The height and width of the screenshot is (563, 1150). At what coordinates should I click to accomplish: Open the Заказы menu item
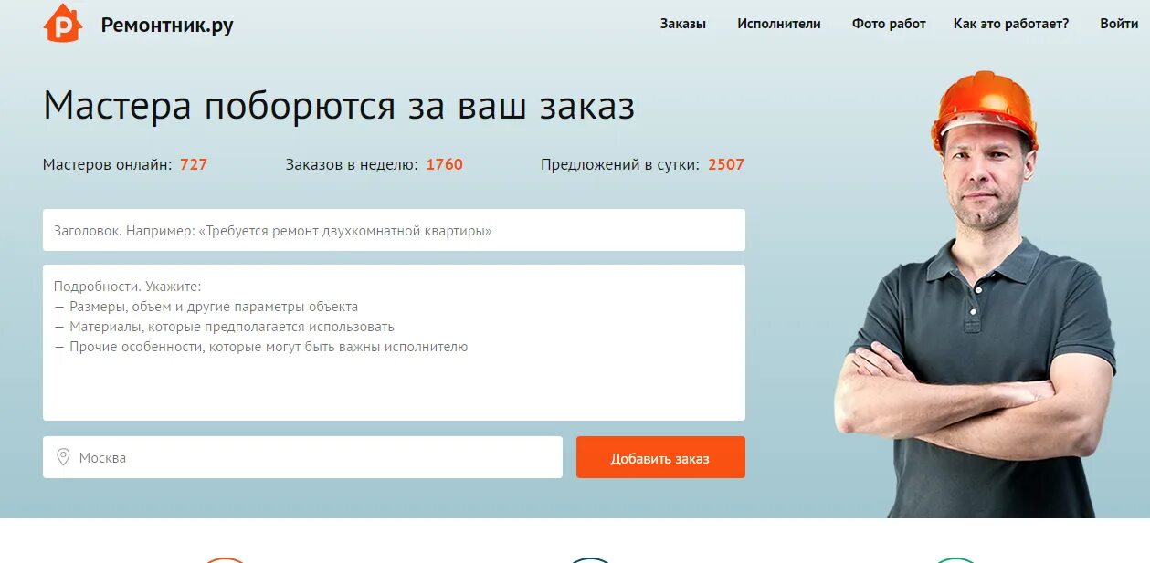pyautogui.click(x=683, y=24)
